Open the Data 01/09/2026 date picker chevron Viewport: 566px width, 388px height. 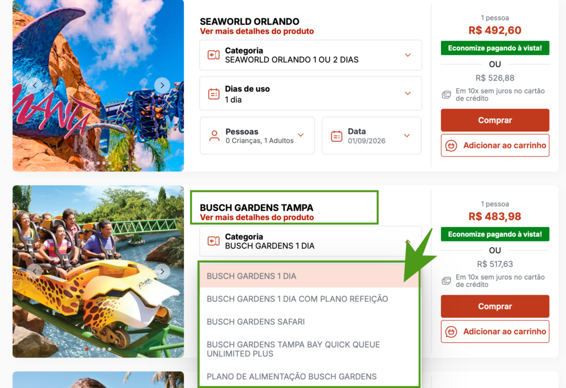point(407,136)
